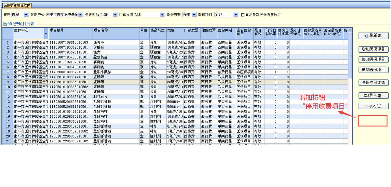The width and height of the screenshot is (391, 187).
Task: Click item code 11705014109365210501
Action: tap(69, 82)
